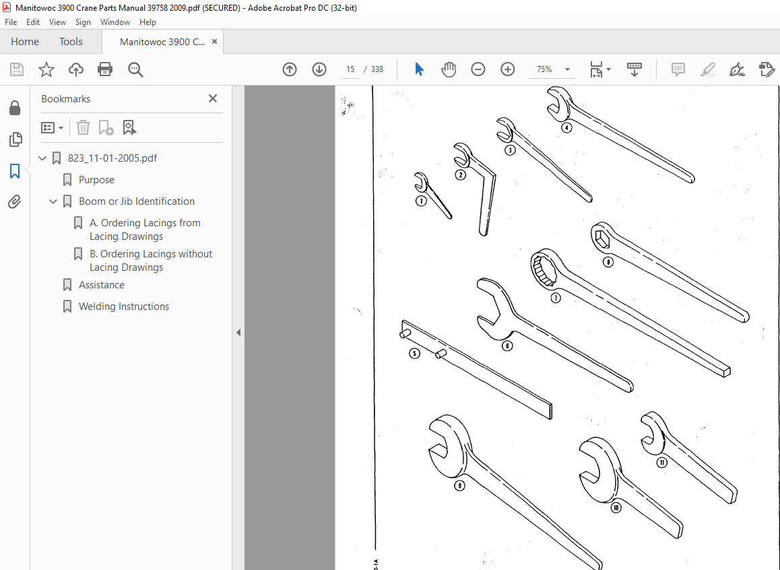Open the View menu
Viewport: 780px width, 570px height.
[57, 22]
